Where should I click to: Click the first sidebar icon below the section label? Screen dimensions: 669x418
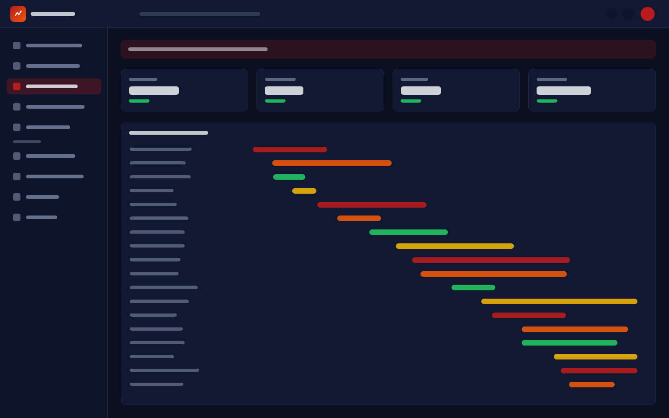coord(17,156)
